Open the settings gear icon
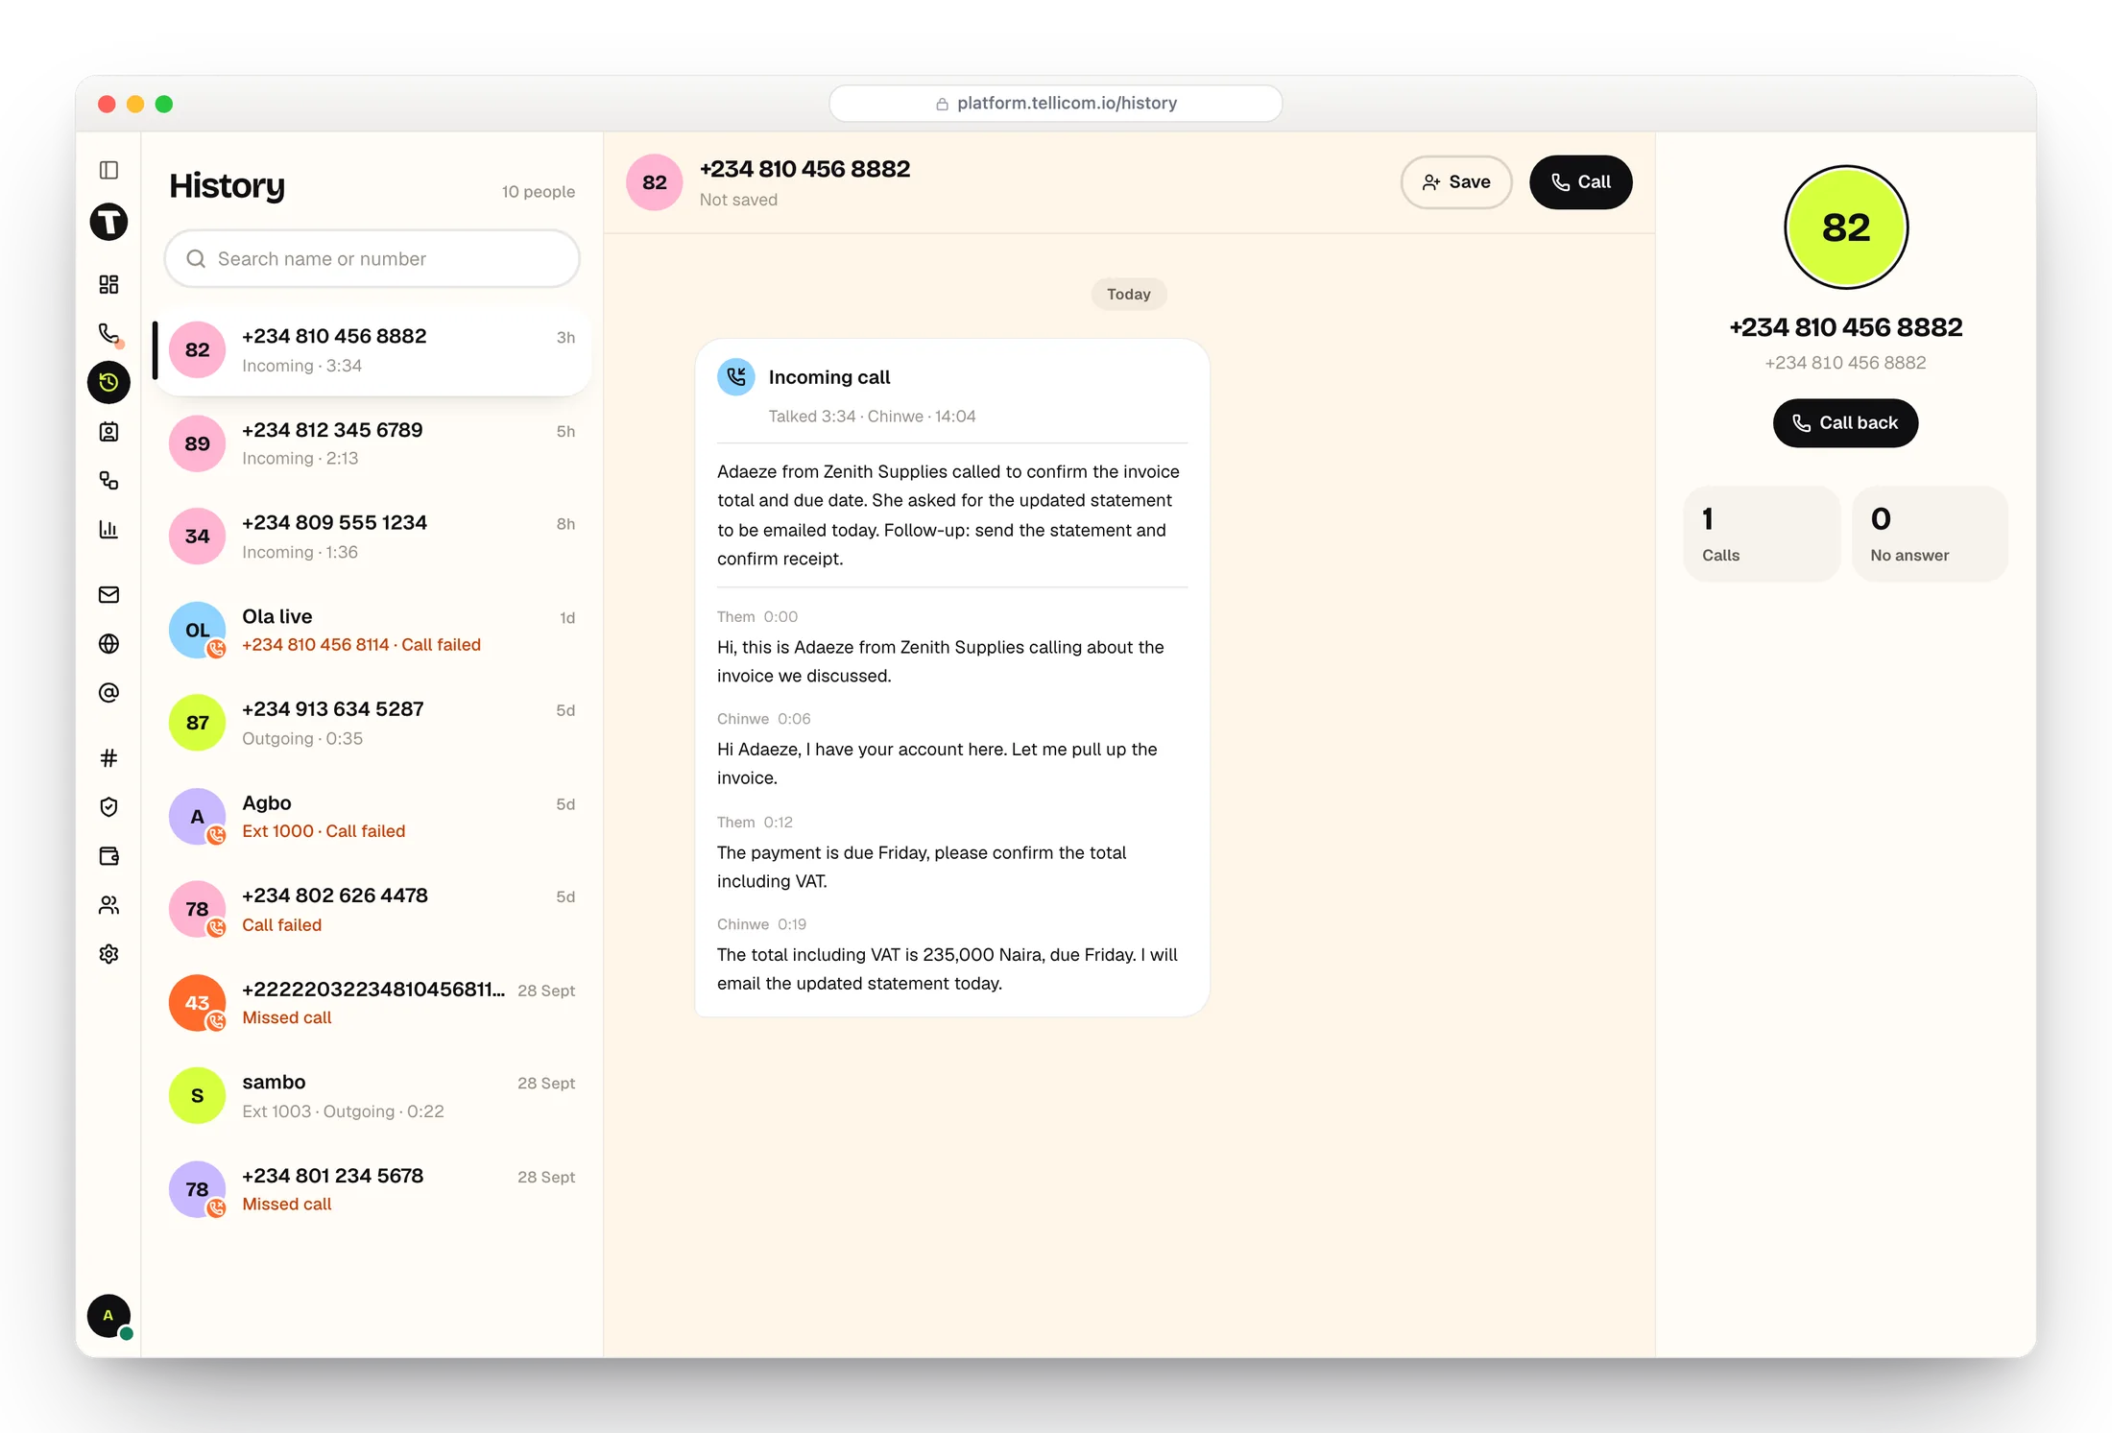The width and height of the screenshot is (2112, 1433). [x=108, y=954]
